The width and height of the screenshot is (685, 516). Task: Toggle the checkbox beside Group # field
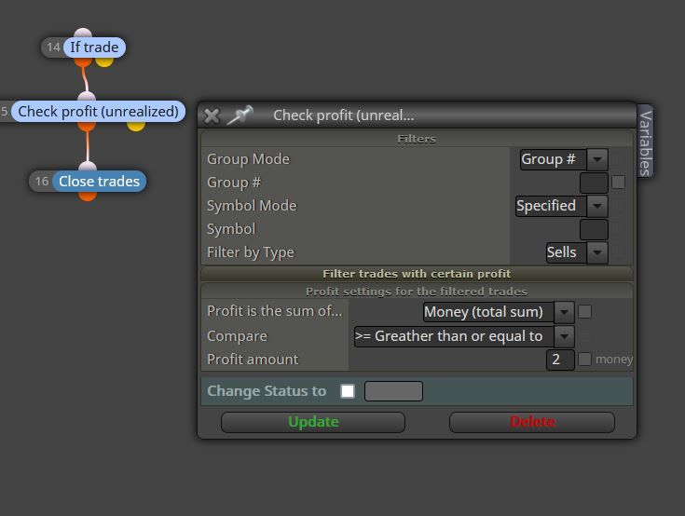click(x=618, y=182)
